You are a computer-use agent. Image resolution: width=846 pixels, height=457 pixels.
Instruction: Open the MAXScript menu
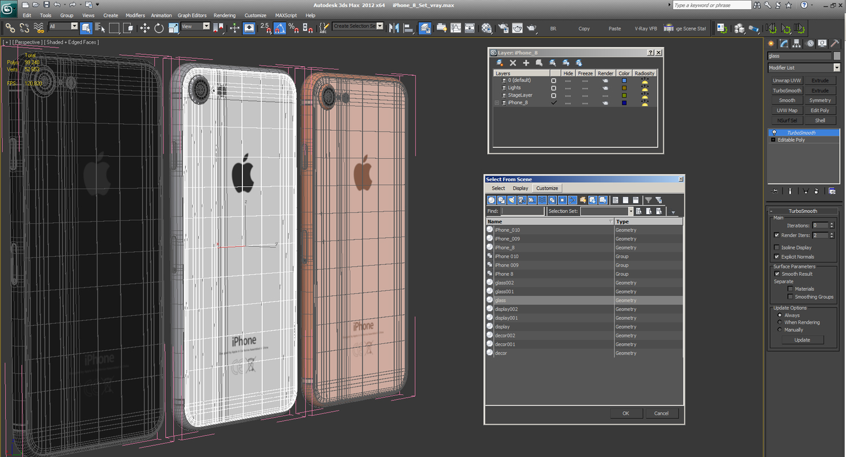tap(286, 15)
